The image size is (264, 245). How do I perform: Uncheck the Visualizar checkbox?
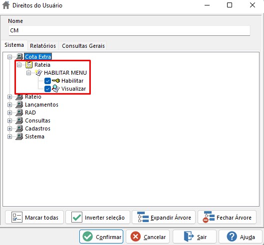click(x=47, y=89)
